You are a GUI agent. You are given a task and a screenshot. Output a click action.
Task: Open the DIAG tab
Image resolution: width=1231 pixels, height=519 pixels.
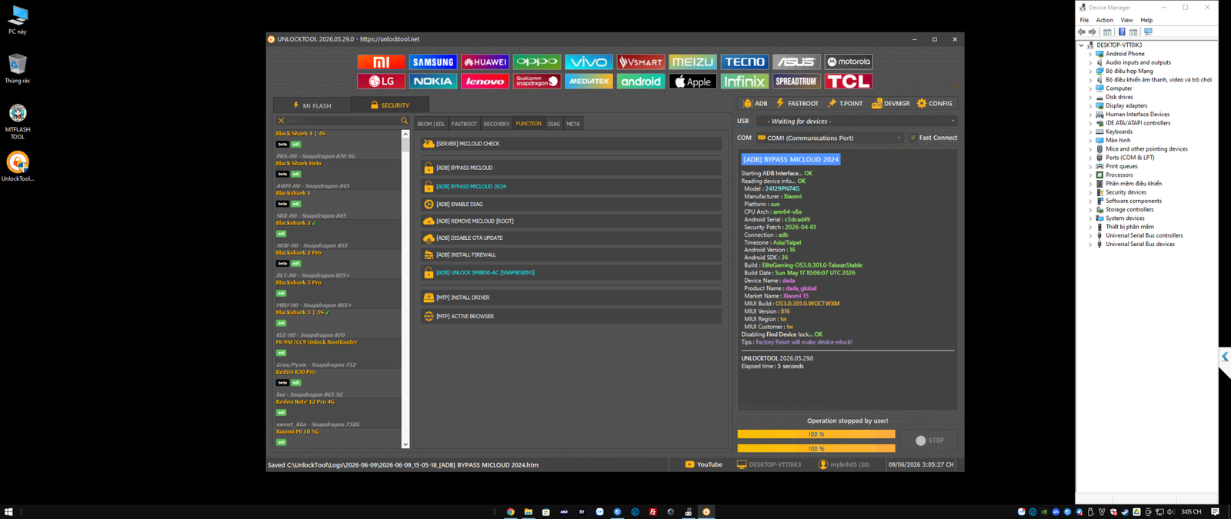pos(554,124)
